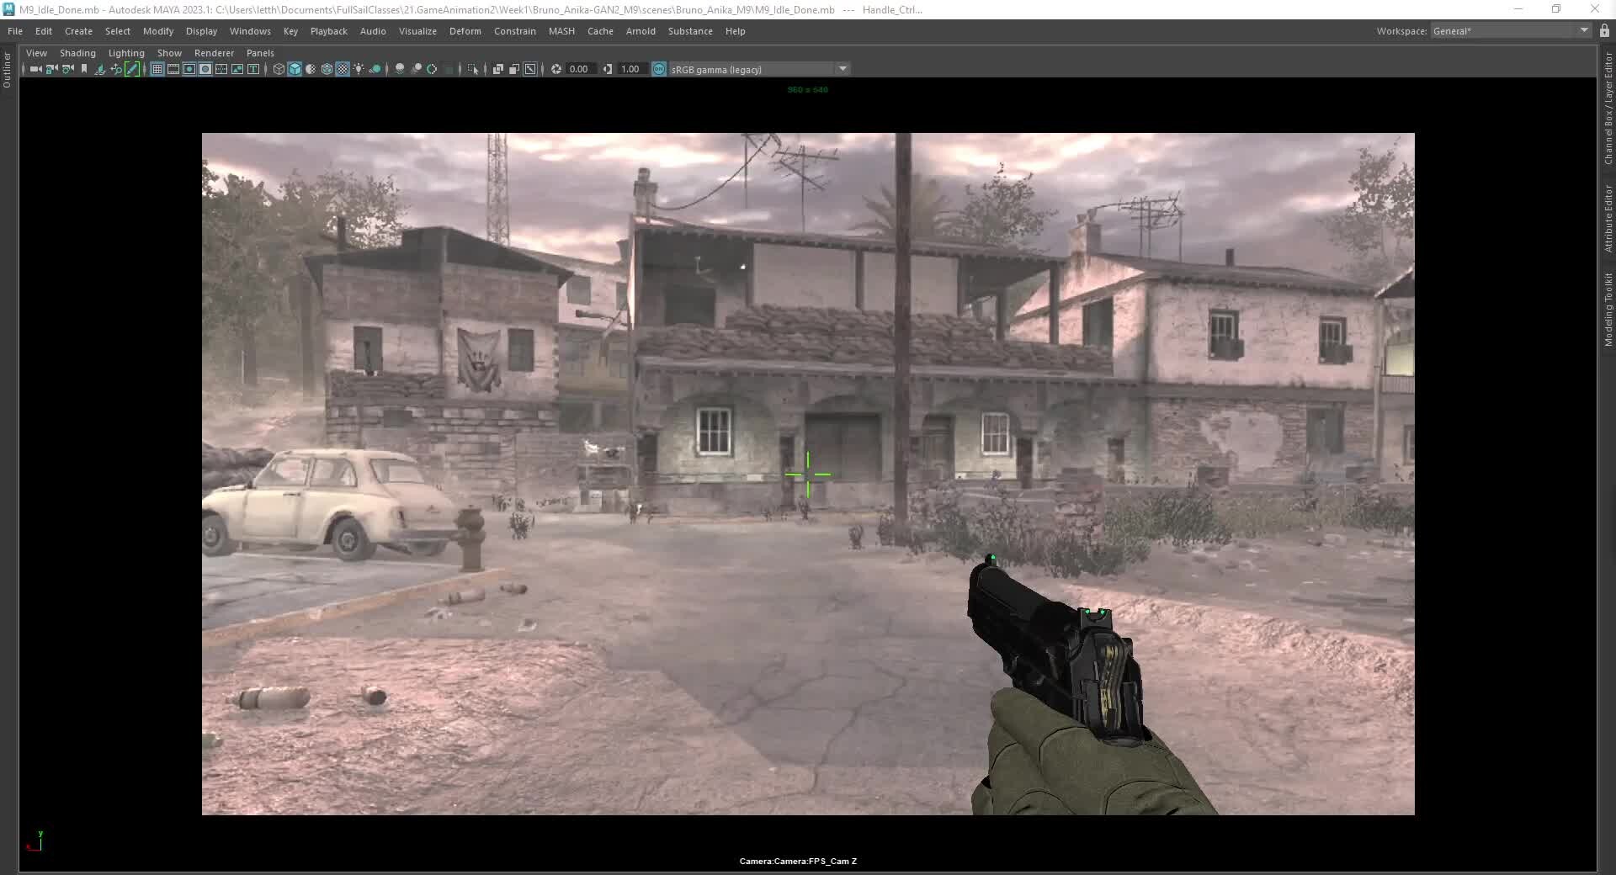Screen dimensions: 1616x875
Task: Open the sRGB gamma (legacy) view transform dropdown
Action: click(843, 69)
